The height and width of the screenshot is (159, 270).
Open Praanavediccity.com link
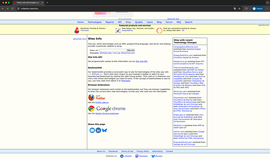click(183, 142)
